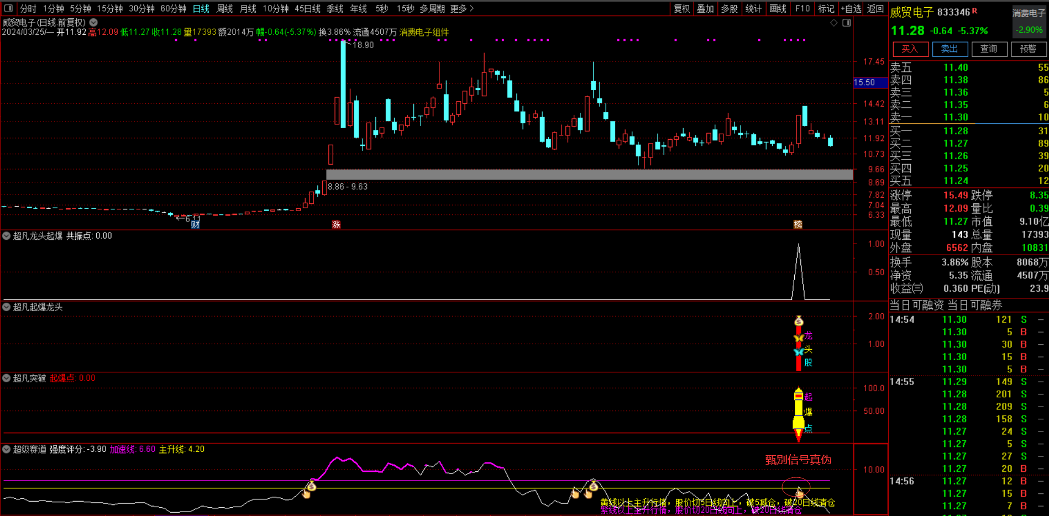Click the red R margin badge beside 833346
The width and height of the screenshot is (1049, 516).
coord(974,10)
